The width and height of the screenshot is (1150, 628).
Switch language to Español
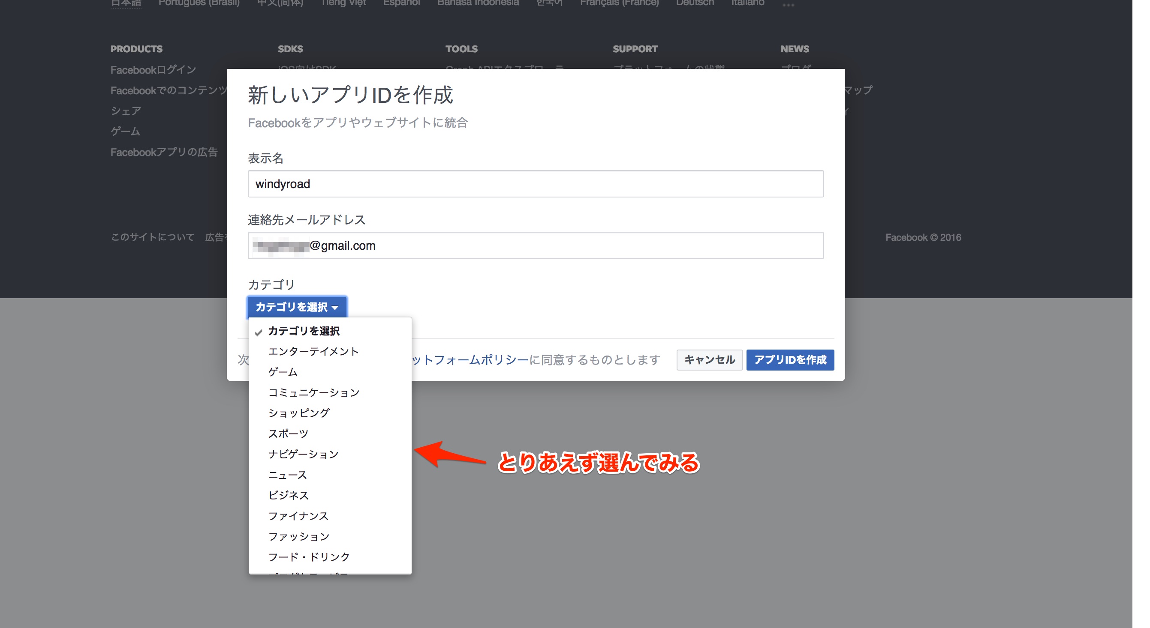(x=402, y=3)
